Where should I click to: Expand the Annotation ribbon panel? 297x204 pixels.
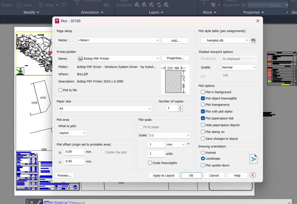[92, 12]
